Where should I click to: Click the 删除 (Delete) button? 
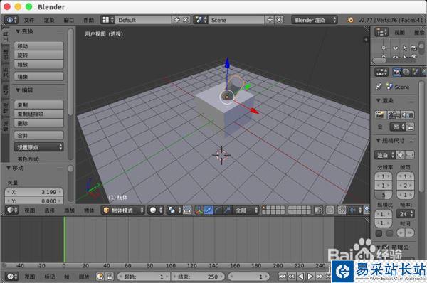(x=38, y=123)
